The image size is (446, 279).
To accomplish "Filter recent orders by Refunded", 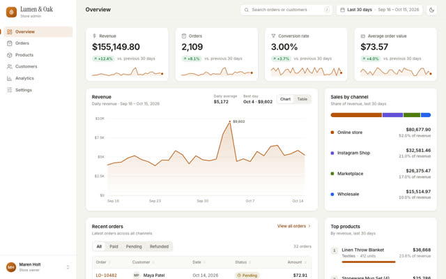I will click(x=160, y=246).
